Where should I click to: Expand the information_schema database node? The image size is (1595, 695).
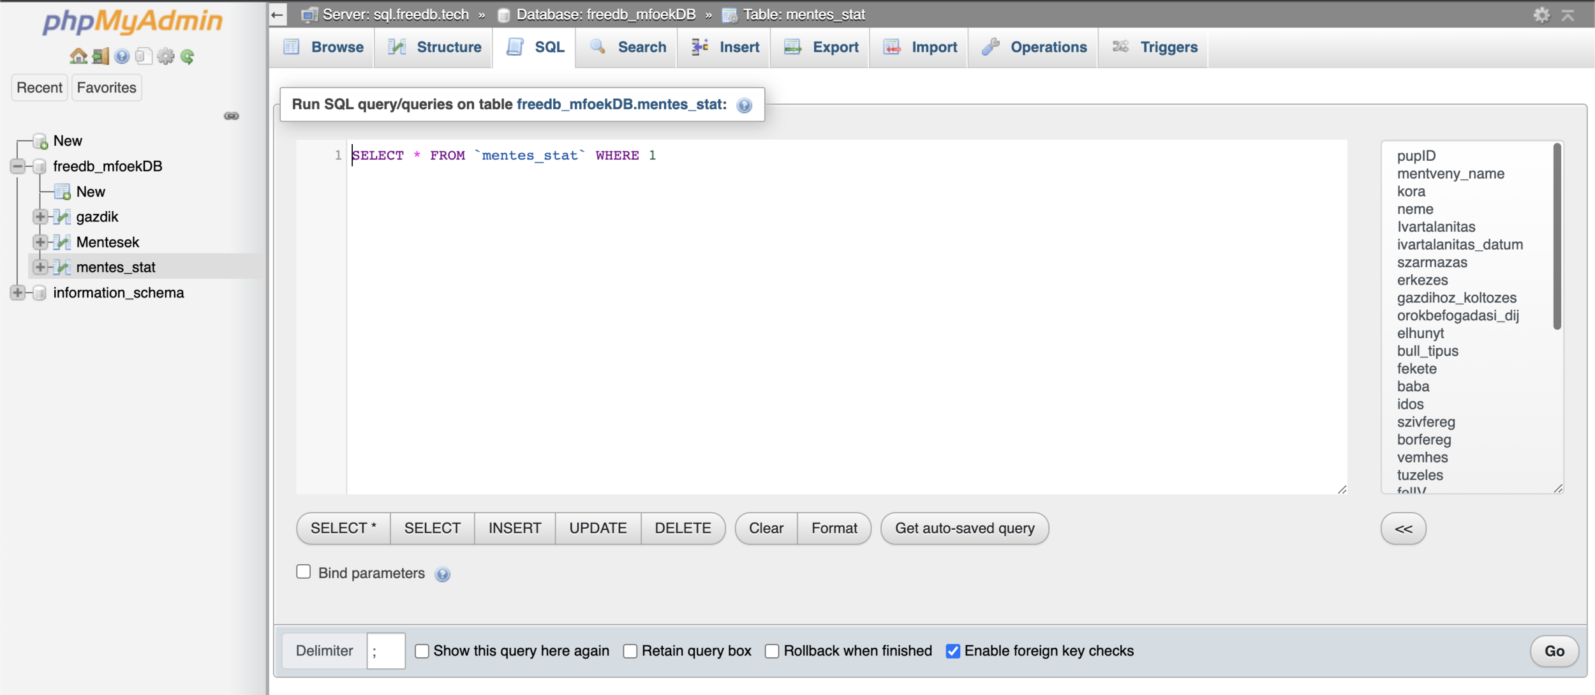[18, 292]
